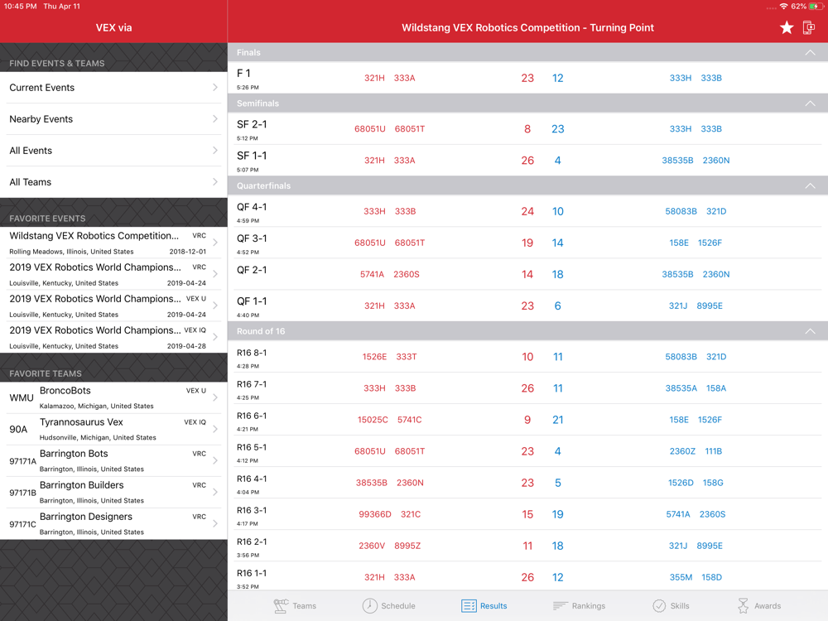Open the 2019 World Championship VEX IQ event
The width and height of the screenshot is (828, 621).
113,338
